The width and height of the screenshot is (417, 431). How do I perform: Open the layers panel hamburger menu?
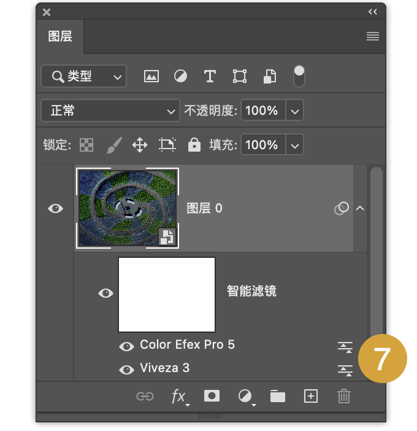(x=372, y=36)
